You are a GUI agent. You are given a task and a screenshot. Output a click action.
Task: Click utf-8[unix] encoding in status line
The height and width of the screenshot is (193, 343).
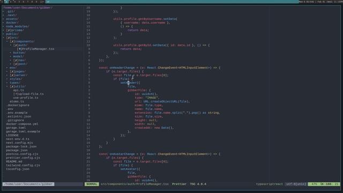click(296, 184)
